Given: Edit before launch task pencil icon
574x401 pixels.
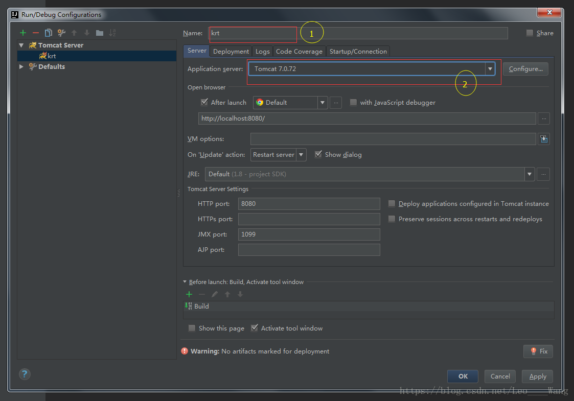Looking at the screenshot, I should pos(215,294).
